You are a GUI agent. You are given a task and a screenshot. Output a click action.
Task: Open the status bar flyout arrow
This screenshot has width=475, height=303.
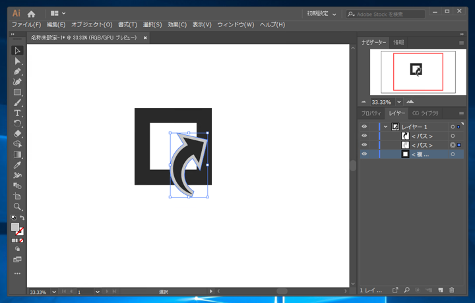[x=211, y=291]
